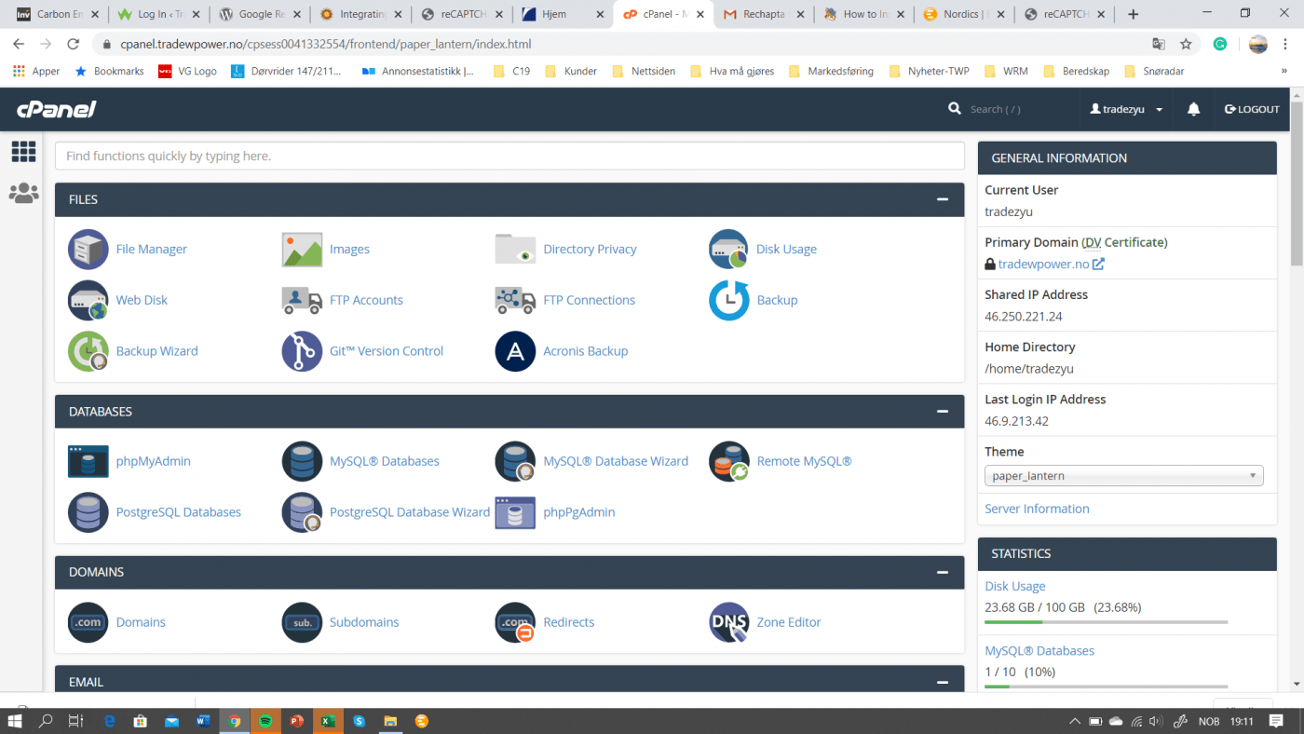The height and width of the screenshot is (734, 1304).
Task: Switch to the Hjem browser tab
Action: click(561, 14)
